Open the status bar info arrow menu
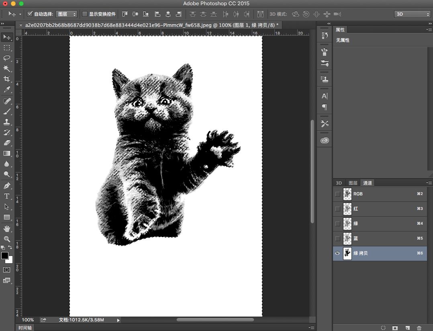The width and height of the screenshot is (433, 331). pos(118,320)
